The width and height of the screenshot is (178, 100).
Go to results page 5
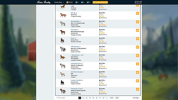93,98
